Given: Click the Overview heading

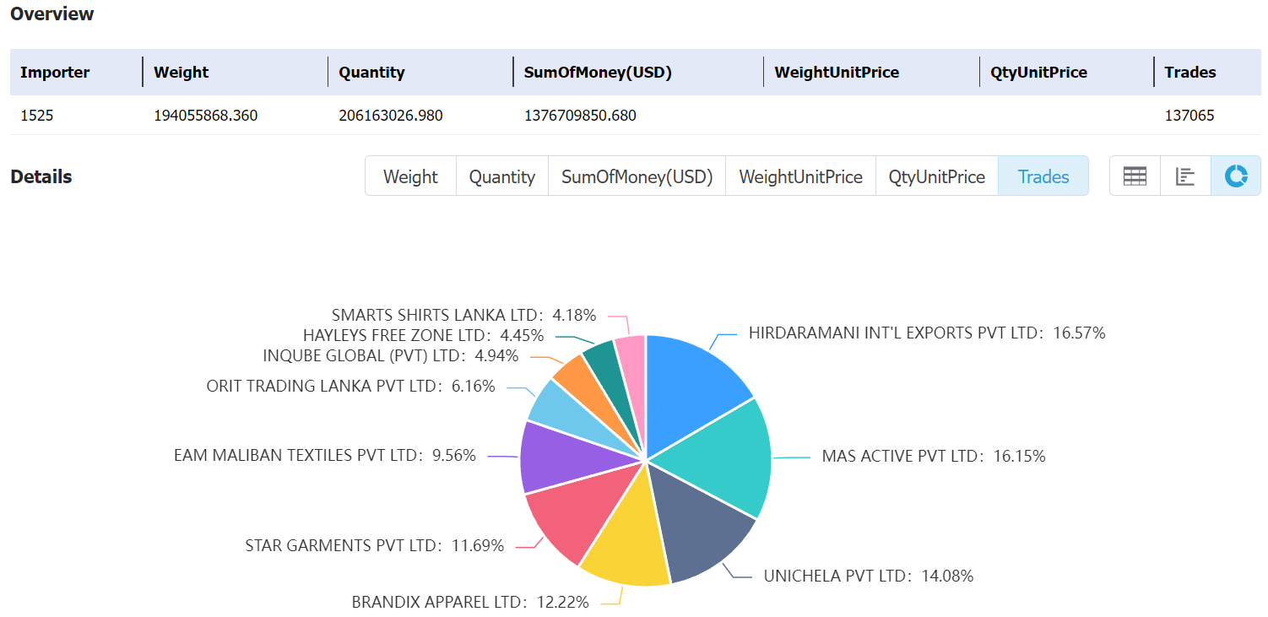Looking at the screenshot, I should click(x=52, y=14).
